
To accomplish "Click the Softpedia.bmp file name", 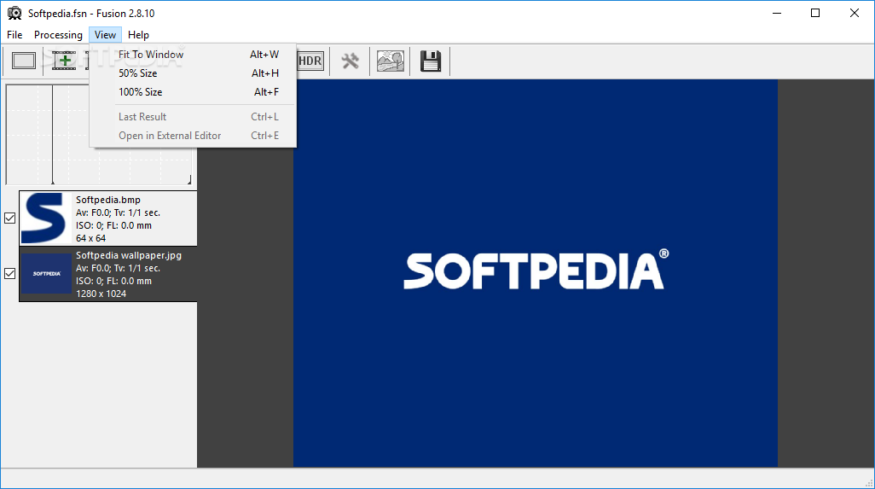I will 108,200.
